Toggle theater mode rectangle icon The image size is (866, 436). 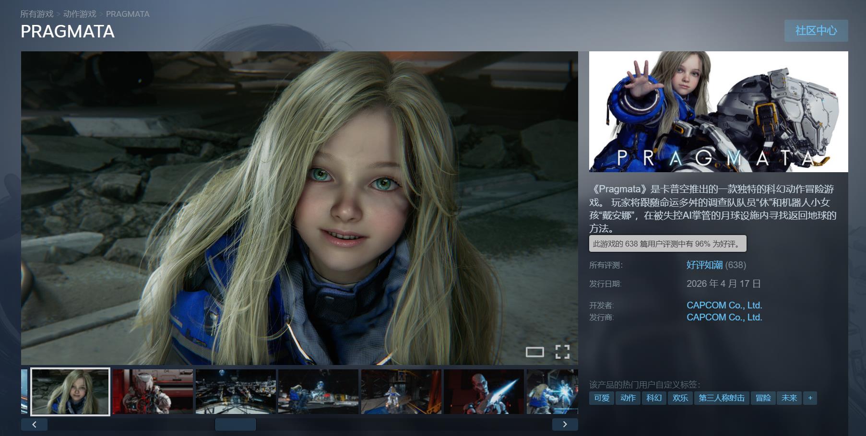click(534, 352)
